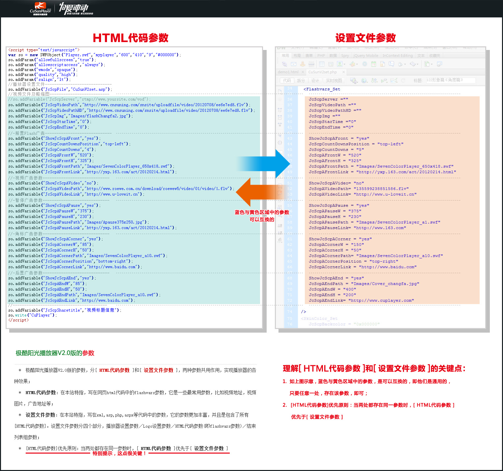Switch to 代码 code view
The height and width of the screenshot is (471, 503).
tap(287, 81)
